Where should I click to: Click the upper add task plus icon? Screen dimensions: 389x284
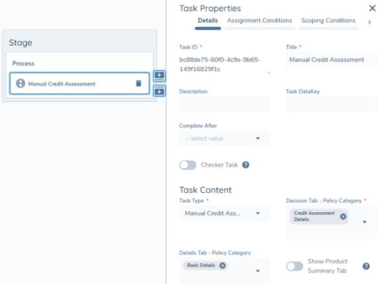tap(160, 76)
